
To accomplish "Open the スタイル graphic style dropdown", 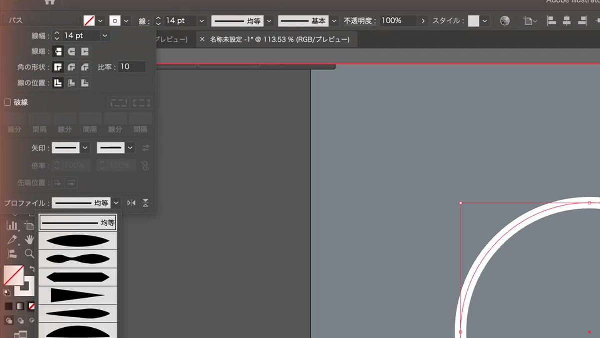I will 485,21.
